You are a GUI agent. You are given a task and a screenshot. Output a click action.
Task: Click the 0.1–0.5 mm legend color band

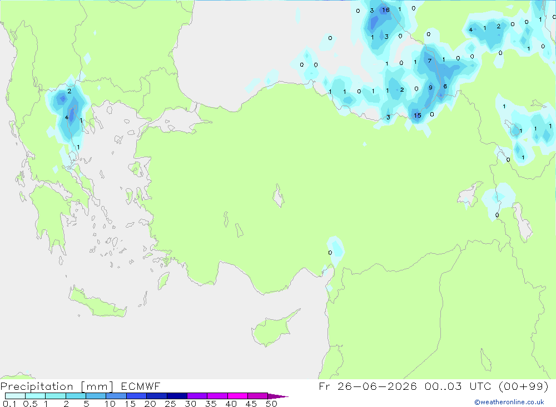[15, 396]
